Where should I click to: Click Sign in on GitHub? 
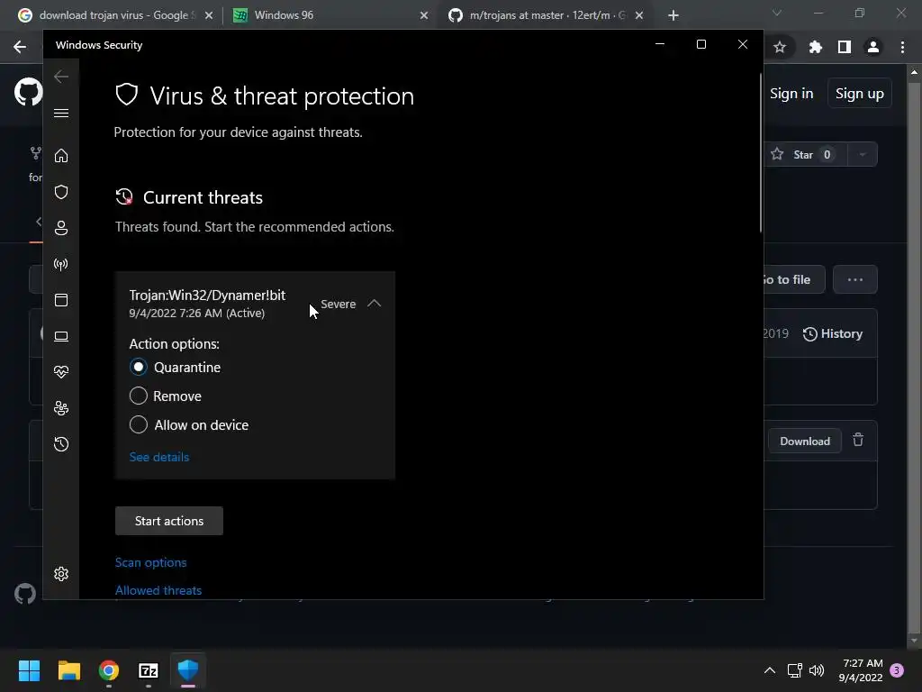[791, 94]
